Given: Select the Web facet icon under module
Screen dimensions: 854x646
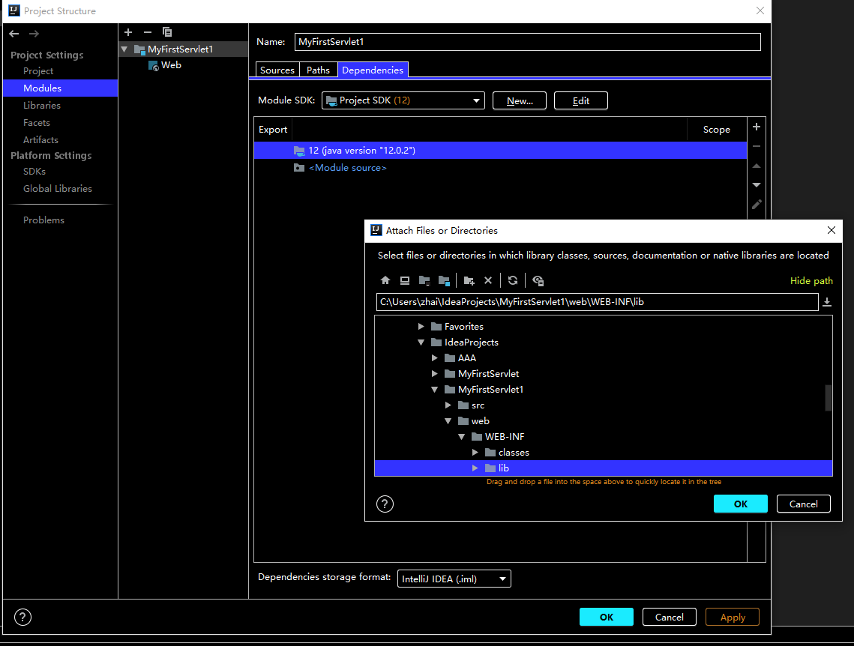Looking at the screenshot, I should 154,65.
